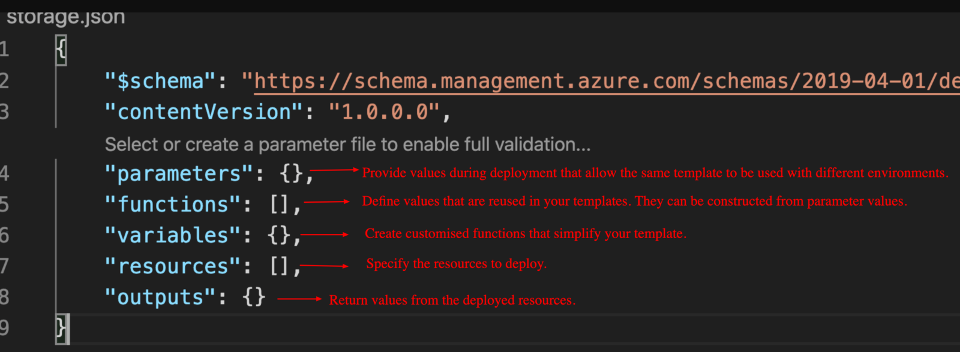
Task: Click the "variables" property key
Action: point(172,235)
